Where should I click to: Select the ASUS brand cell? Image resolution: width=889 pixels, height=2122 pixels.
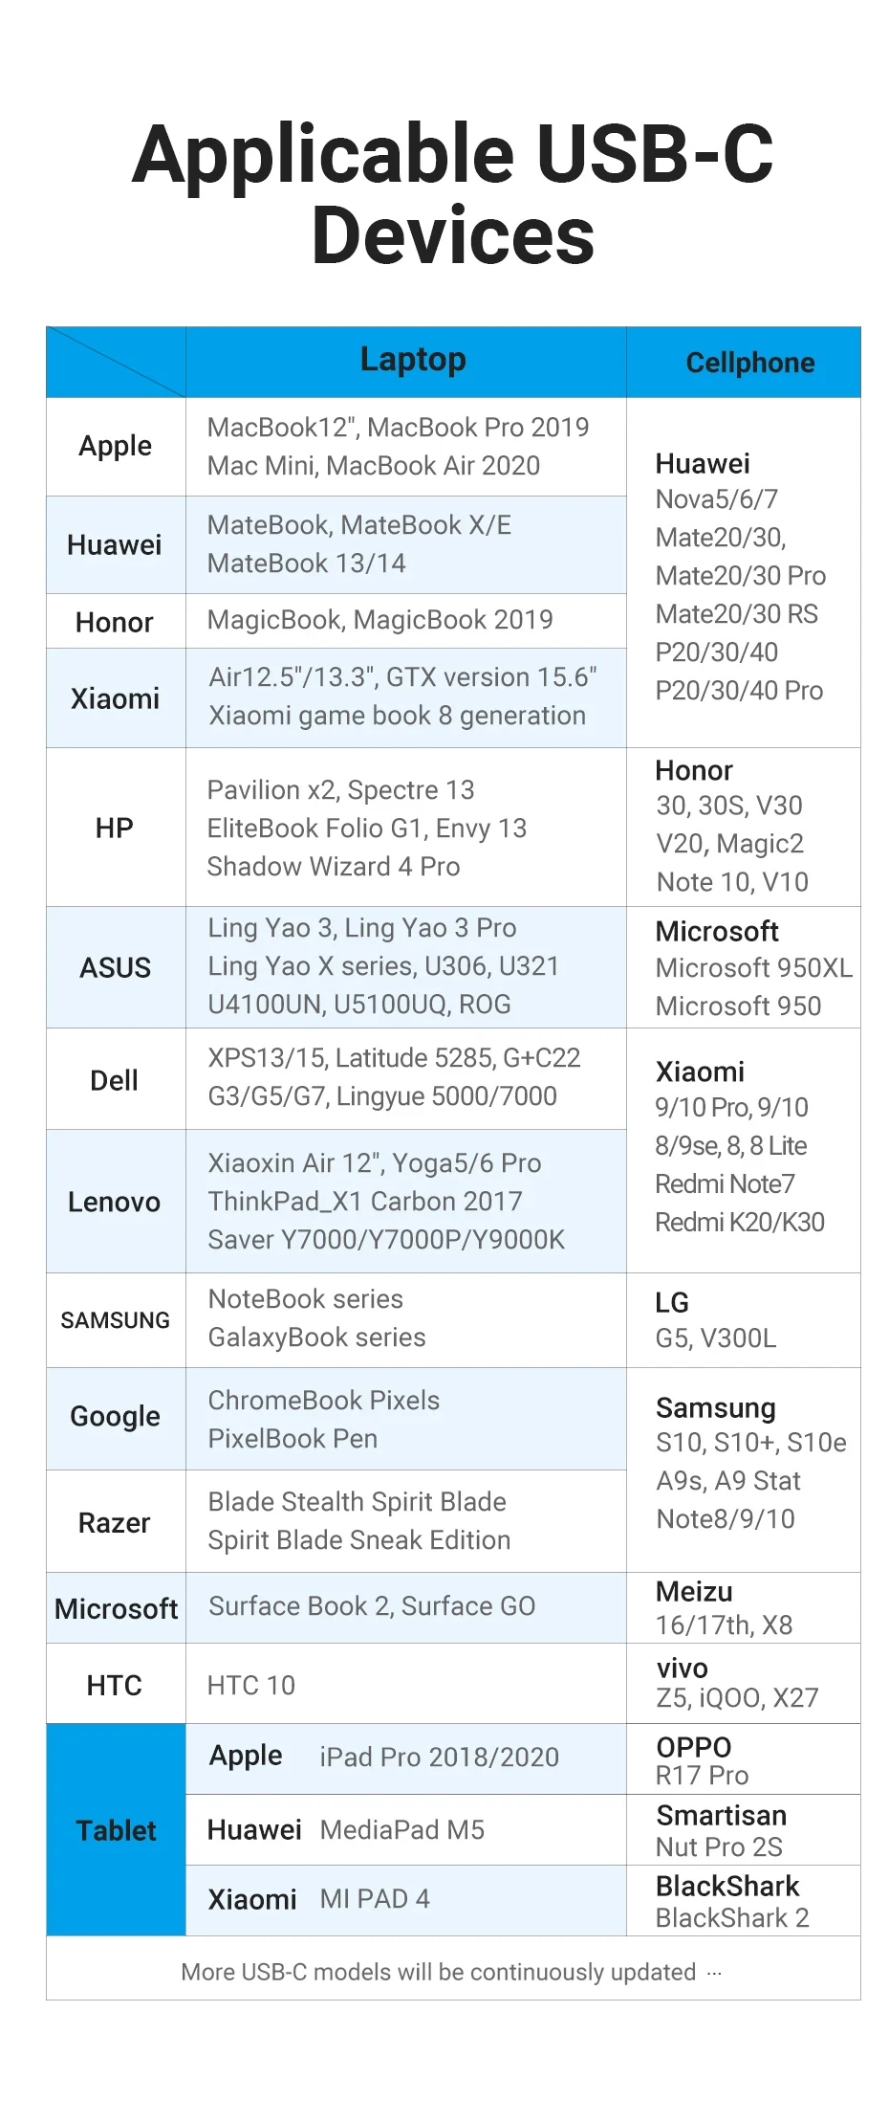tap(116, 967)
